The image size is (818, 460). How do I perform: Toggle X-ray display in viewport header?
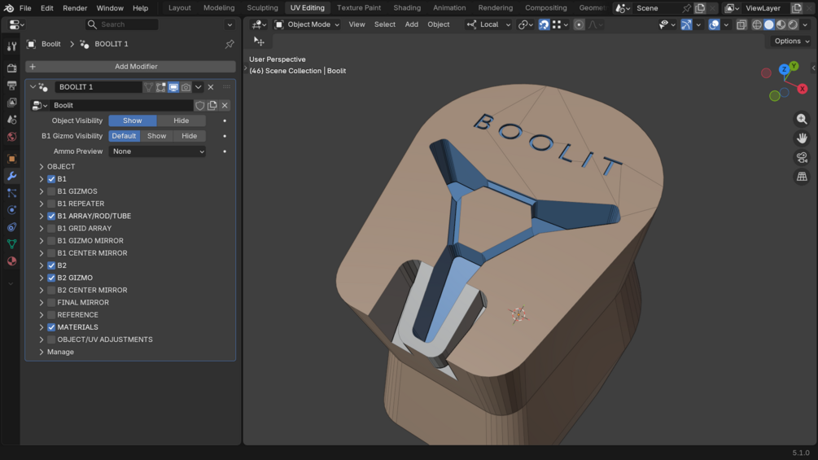coord(741,24)
